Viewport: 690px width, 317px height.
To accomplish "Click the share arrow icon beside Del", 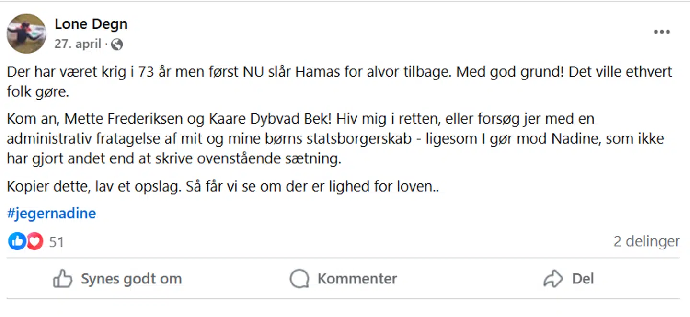I will pyautogui.click(x=553, y=278).
